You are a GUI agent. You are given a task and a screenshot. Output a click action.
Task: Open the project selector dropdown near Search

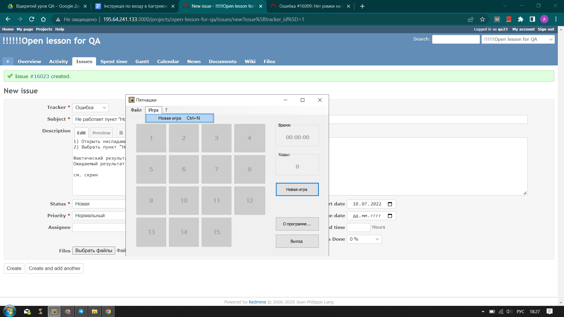(518, 39)
